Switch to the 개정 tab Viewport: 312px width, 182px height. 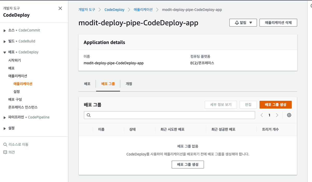coord(129,84)
